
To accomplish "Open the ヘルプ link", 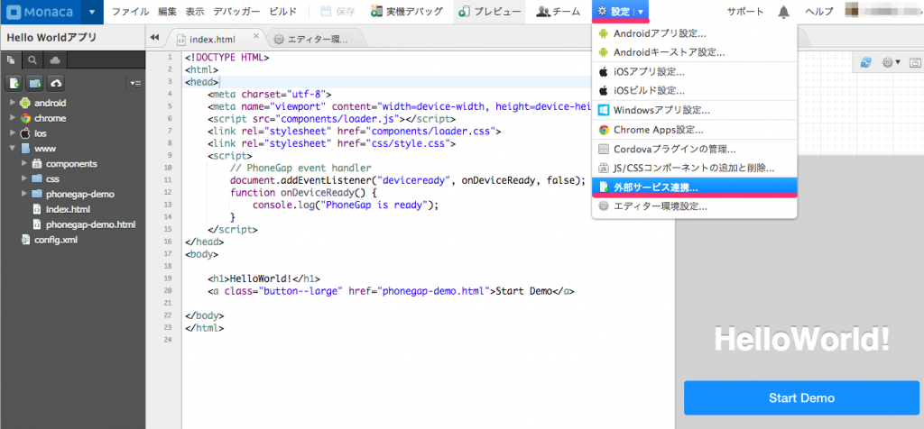I will [x=819, y=12].
